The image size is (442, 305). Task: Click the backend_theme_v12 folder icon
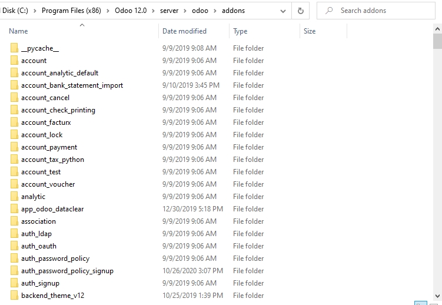tap(14, 296)
